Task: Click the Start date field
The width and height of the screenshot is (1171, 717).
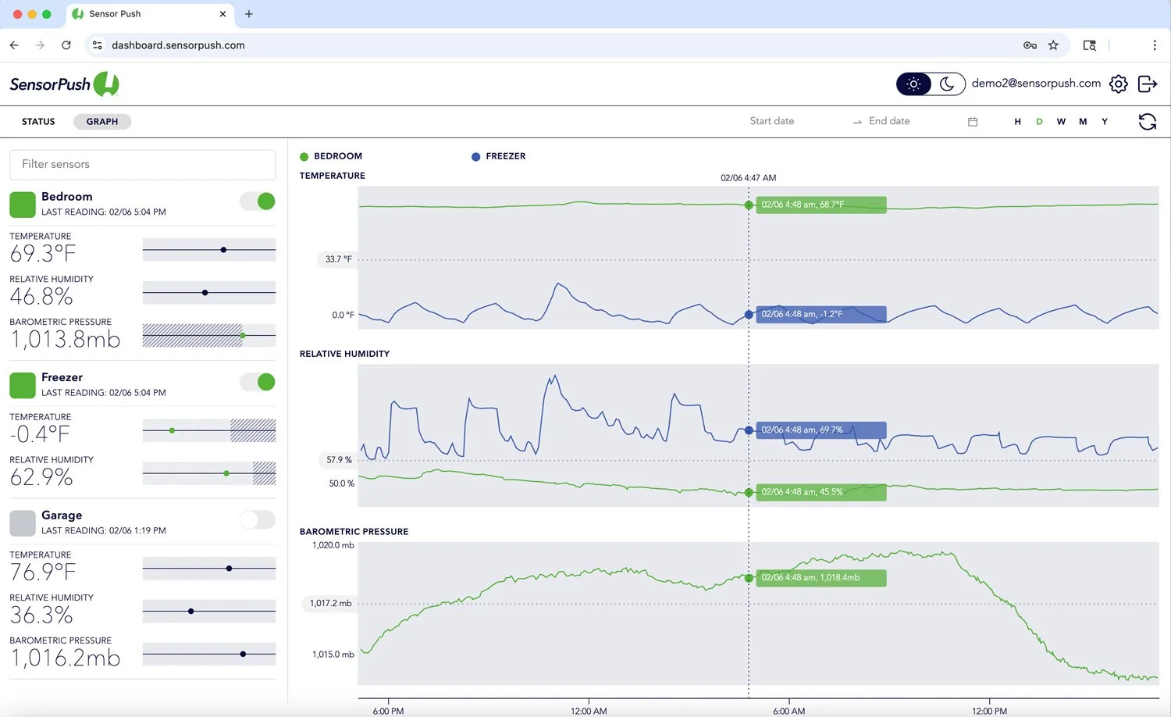Action: pyautogui.click(x=795, y=121)
